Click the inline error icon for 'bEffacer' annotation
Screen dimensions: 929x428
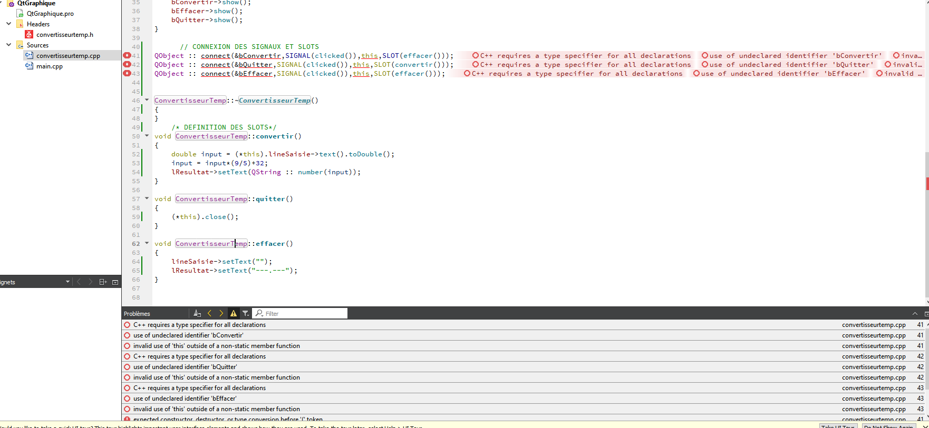696,73
